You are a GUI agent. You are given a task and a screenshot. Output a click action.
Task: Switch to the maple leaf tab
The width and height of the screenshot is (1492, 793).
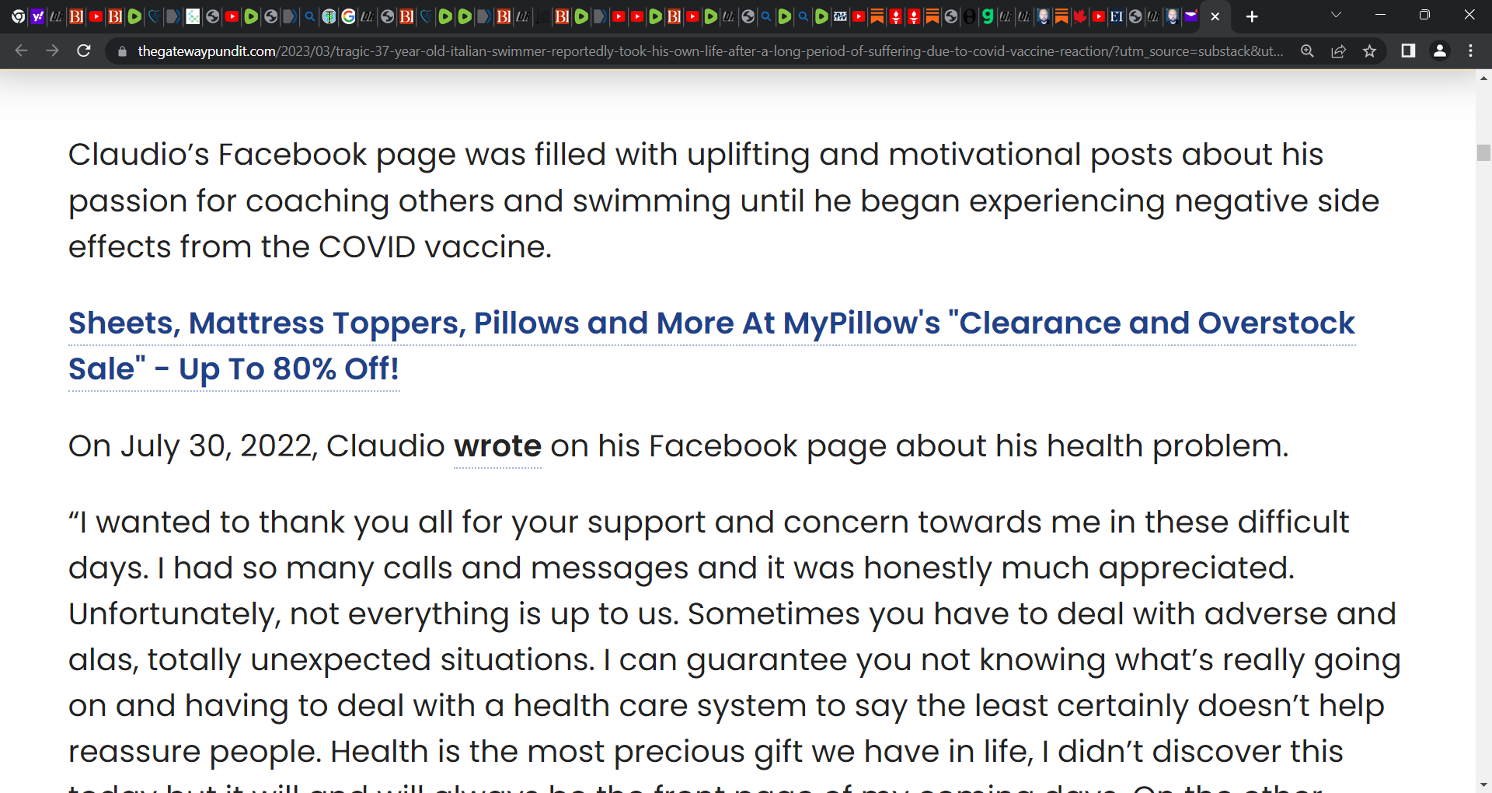coord(1079,16)
